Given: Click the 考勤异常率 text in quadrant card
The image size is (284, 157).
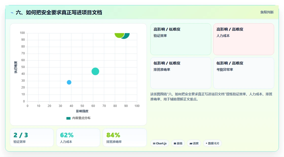Looking at the screenshot, I should [x=225, y=70].
